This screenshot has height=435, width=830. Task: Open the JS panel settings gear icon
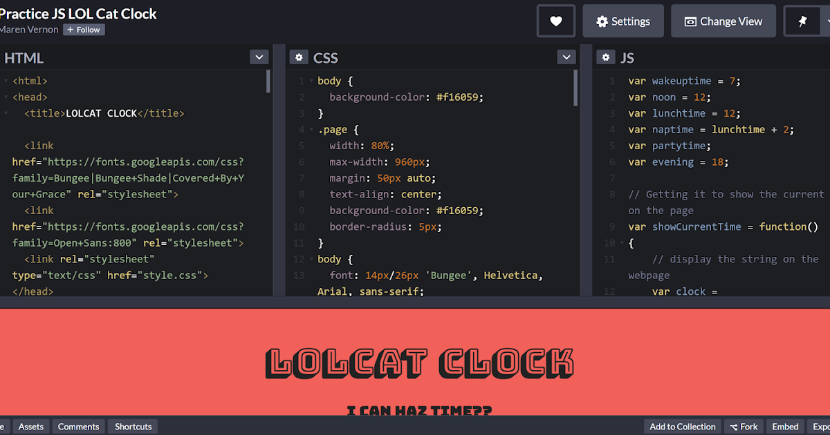pyautogui.click(x=606, y=57)
